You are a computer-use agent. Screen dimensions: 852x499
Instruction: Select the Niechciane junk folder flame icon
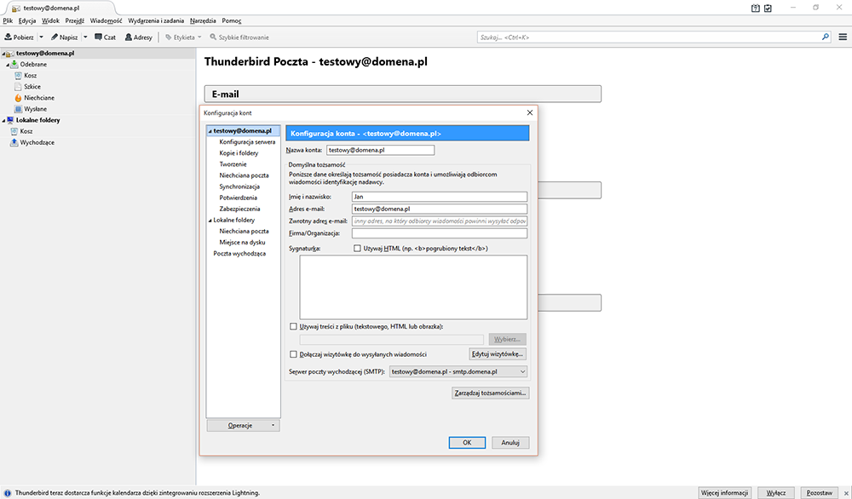(18, 98)
